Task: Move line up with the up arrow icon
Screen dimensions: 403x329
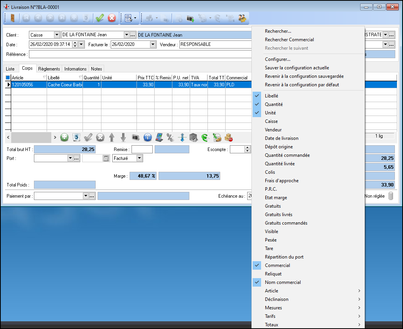Action: (x=112, y=137)
